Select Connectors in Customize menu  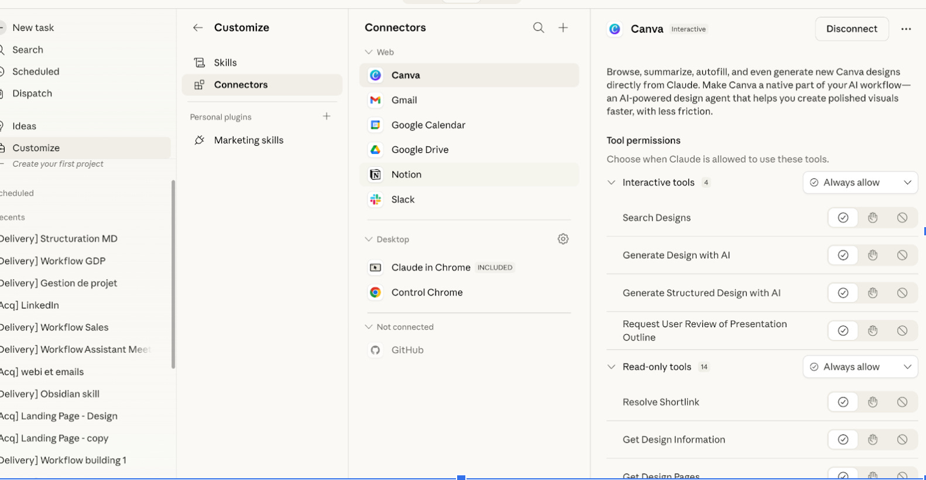(262, 85)
